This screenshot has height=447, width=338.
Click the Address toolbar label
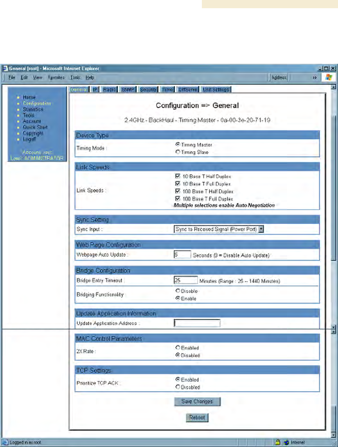(x=279, y=77)
